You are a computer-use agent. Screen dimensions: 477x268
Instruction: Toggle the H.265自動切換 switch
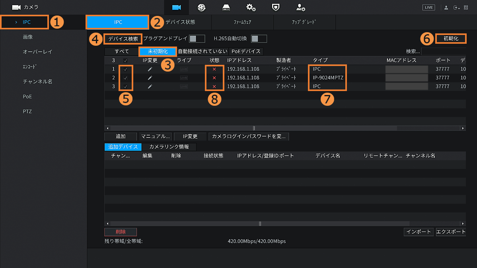click(259, 39)
